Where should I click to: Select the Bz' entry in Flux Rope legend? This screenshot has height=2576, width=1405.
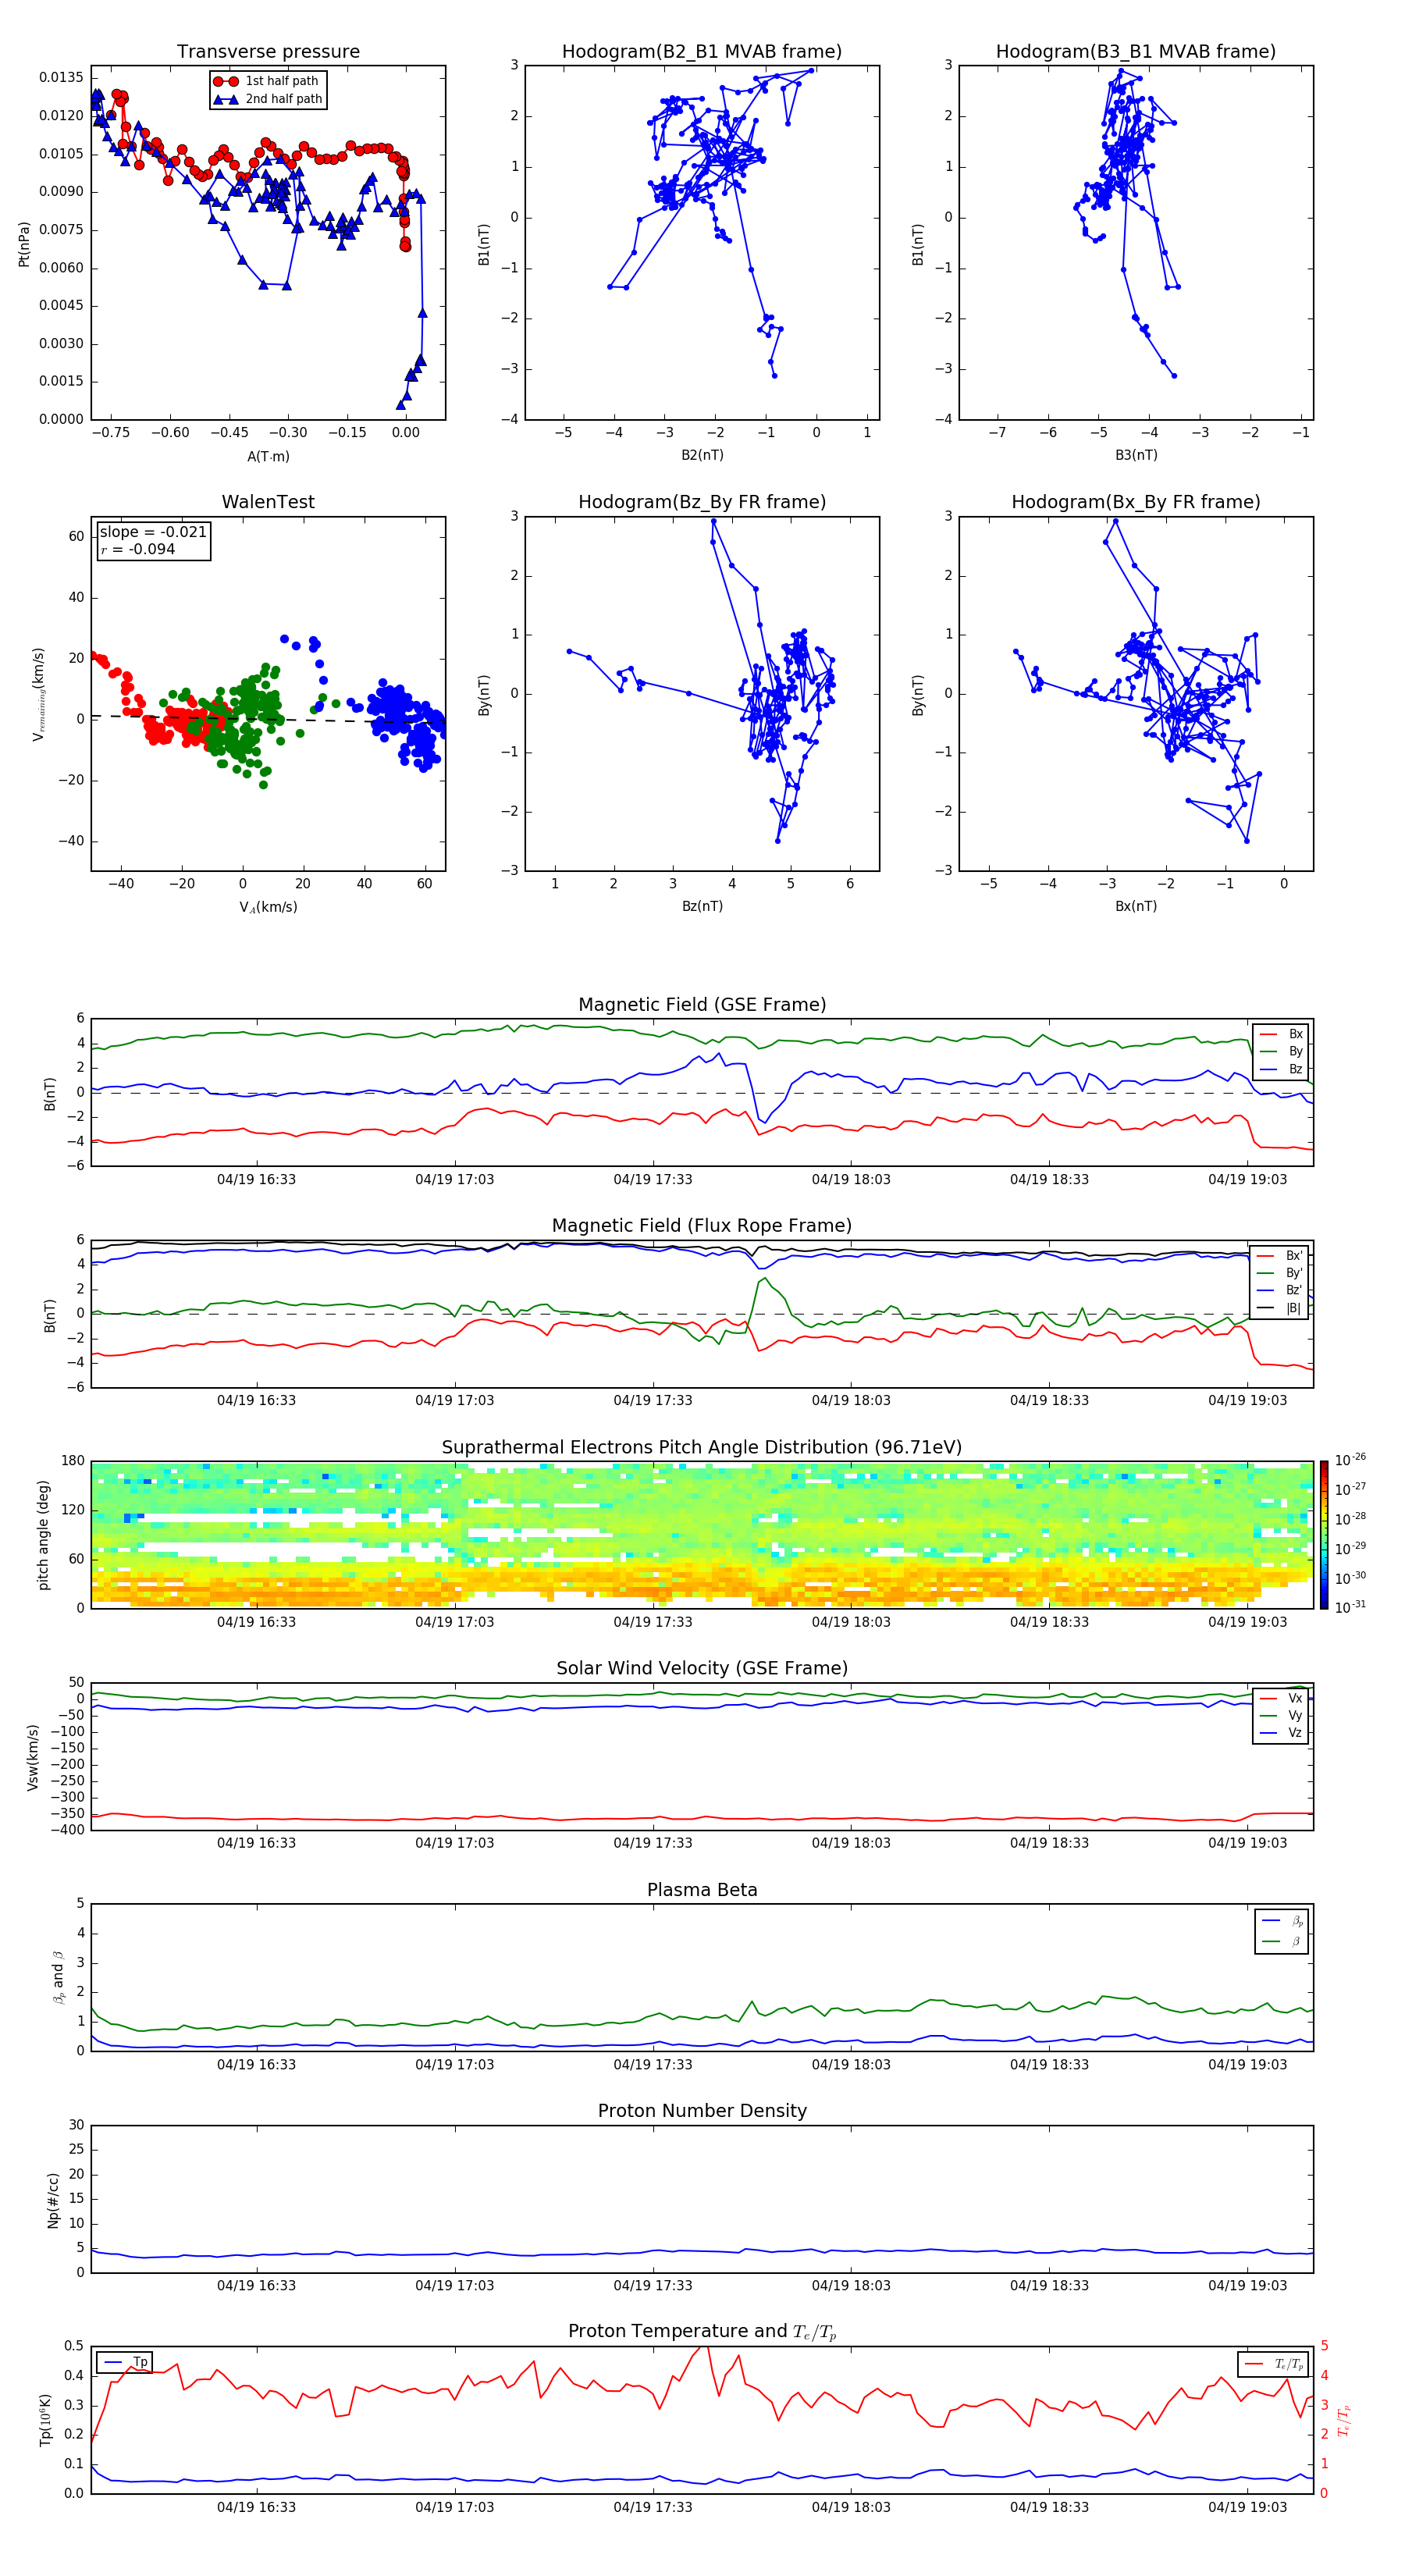click(x=1279, y=1290)
